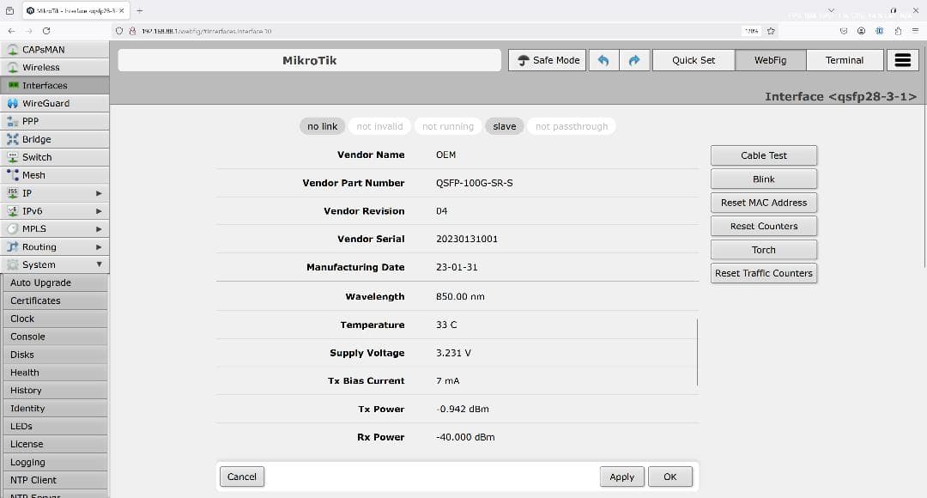Enable Safe Mode

coord(548,60)
